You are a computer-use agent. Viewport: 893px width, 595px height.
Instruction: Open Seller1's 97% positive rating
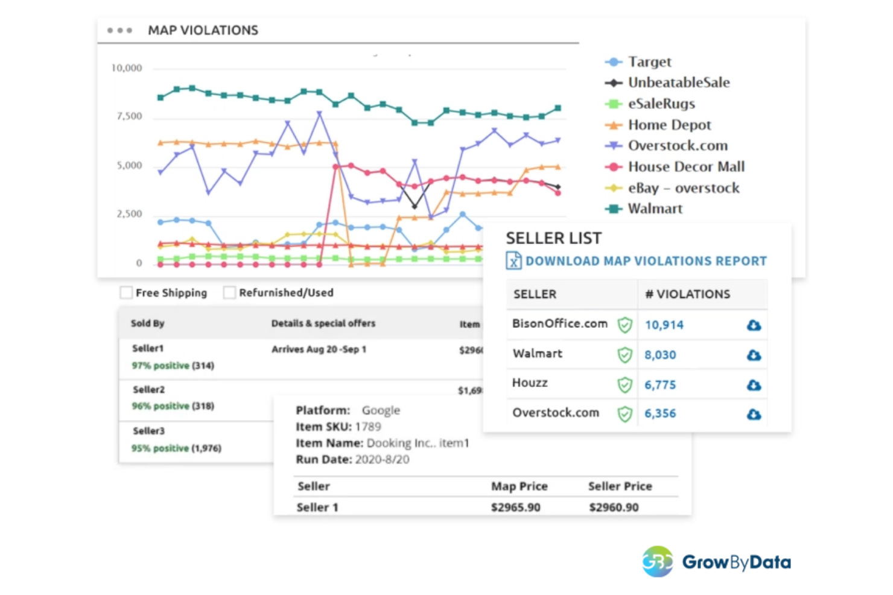coord(173,365)
